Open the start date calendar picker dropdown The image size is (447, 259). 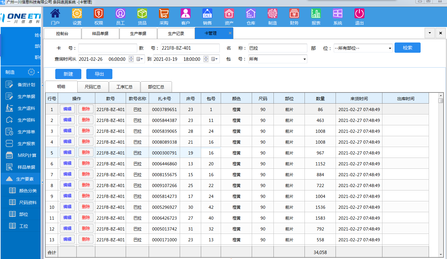[140, 59]
